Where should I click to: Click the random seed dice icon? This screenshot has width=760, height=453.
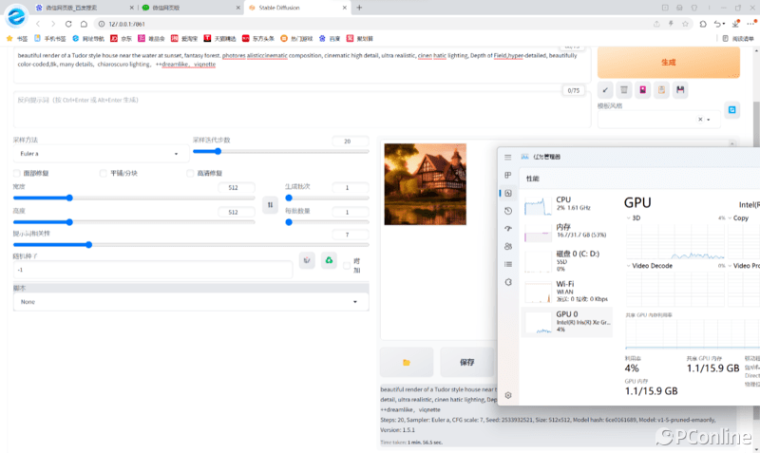307,260
